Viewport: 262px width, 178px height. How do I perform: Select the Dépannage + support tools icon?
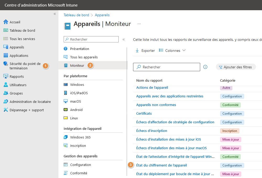click(x=6, y=110)
